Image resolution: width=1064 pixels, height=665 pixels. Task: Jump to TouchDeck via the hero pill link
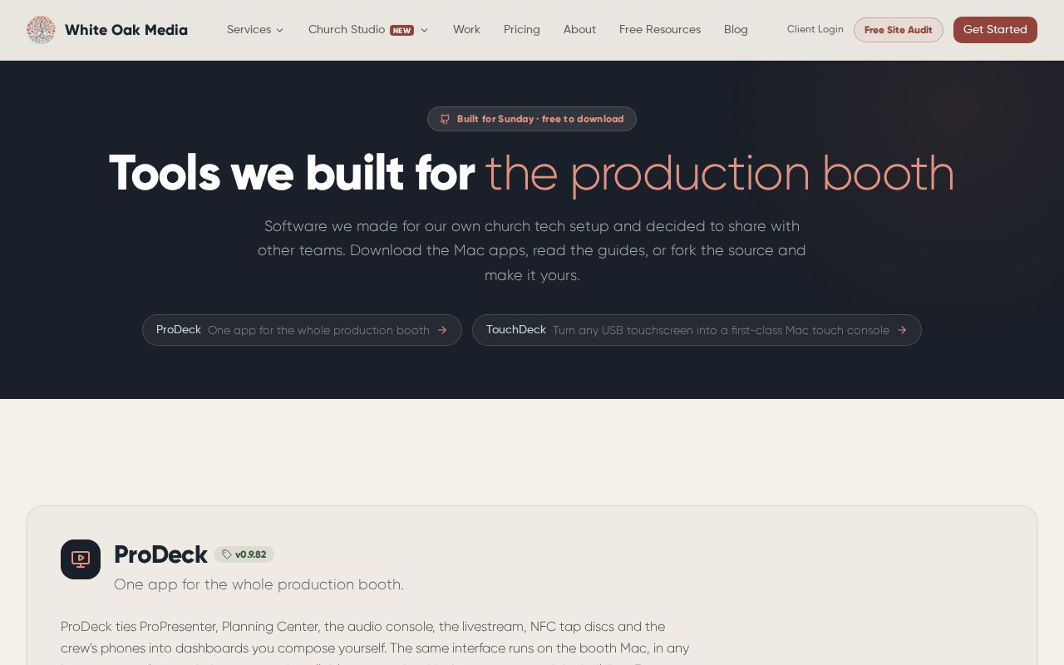tap(697, 330)
